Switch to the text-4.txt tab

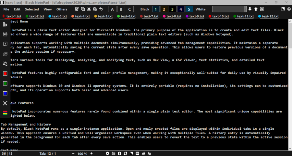(x=81, y=16)
